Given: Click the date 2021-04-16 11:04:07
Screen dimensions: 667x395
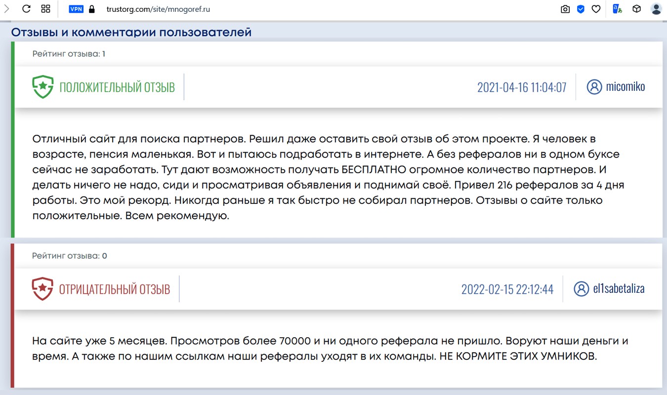Looking at the screenshot, I should pos(522,87).
